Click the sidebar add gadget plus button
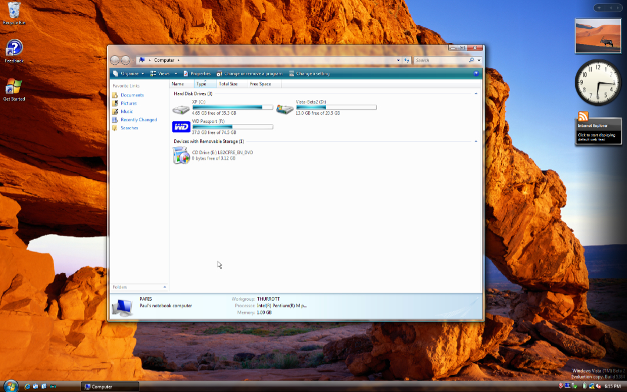The height and width of the screenshot is (392, 627). coord(599,8)
